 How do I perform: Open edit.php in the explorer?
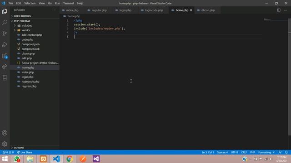tap(27, 58)
